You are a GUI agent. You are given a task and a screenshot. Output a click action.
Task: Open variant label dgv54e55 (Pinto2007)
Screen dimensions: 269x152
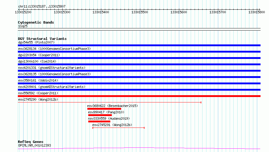(x=36, y=42)
